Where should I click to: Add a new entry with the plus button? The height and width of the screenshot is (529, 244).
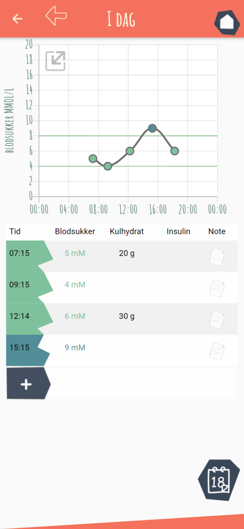point(25,385)
